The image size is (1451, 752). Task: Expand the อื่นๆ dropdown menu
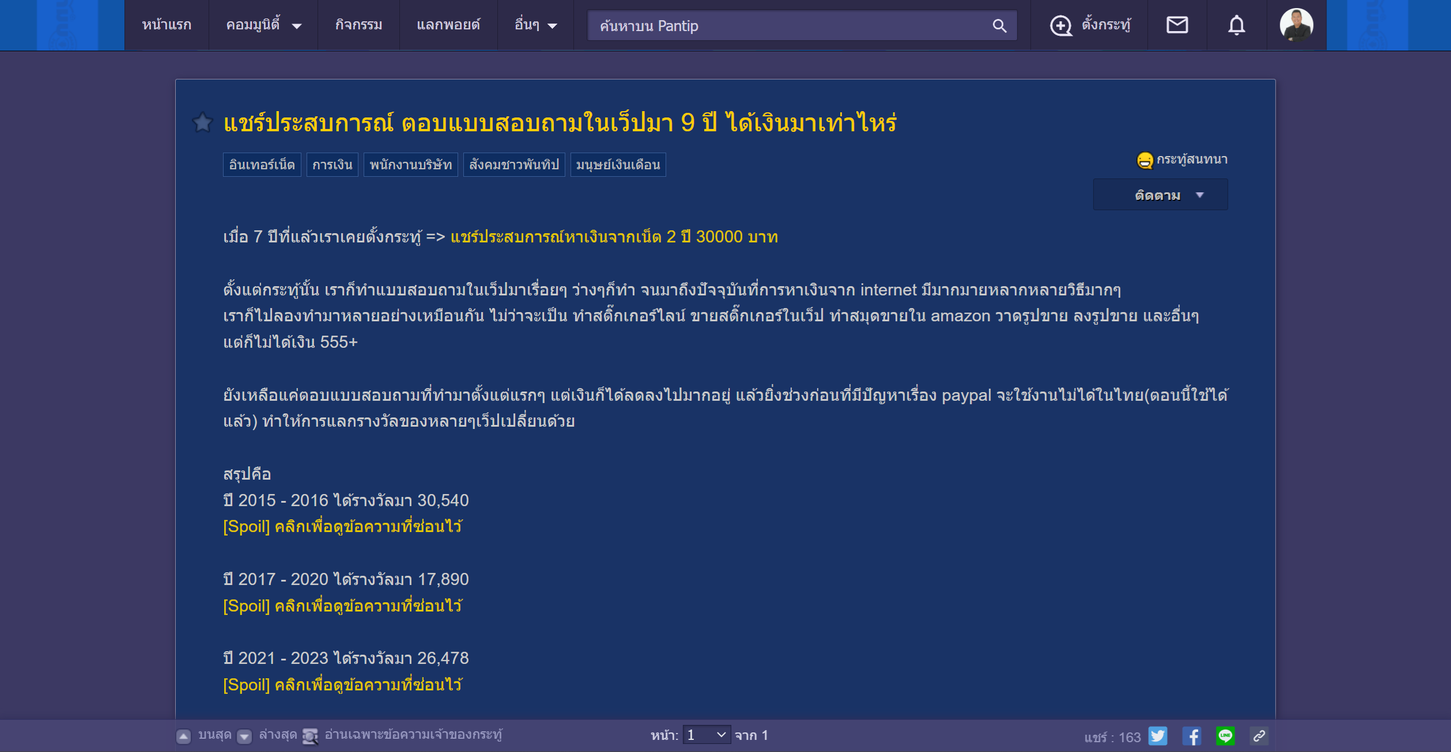pos(536,25)
